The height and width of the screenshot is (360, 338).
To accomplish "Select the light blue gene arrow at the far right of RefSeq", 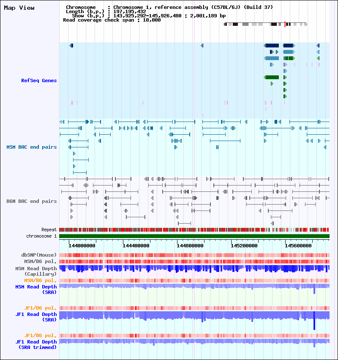I will pos(318,52).
